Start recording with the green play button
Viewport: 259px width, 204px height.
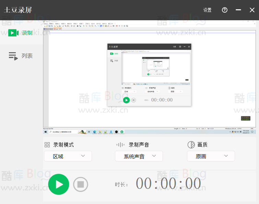59,184
